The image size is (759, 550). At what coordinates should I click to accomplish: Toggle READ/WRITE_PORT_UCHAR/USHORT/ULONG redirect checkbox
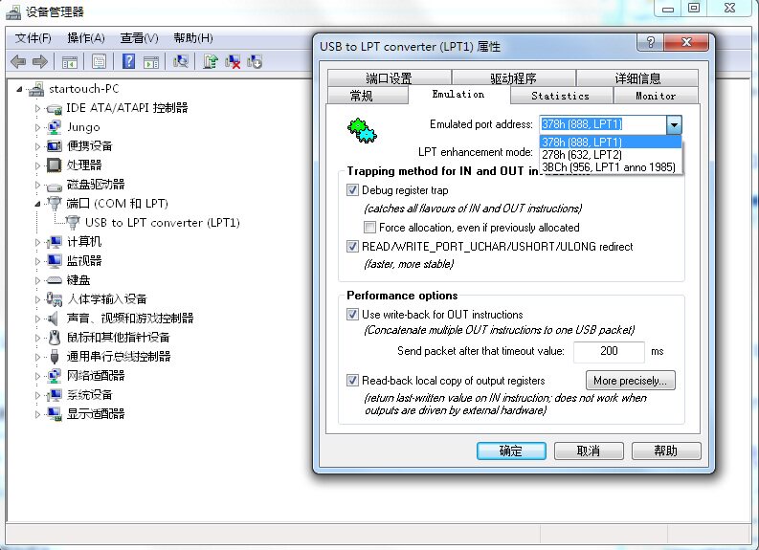click(352, 247)
